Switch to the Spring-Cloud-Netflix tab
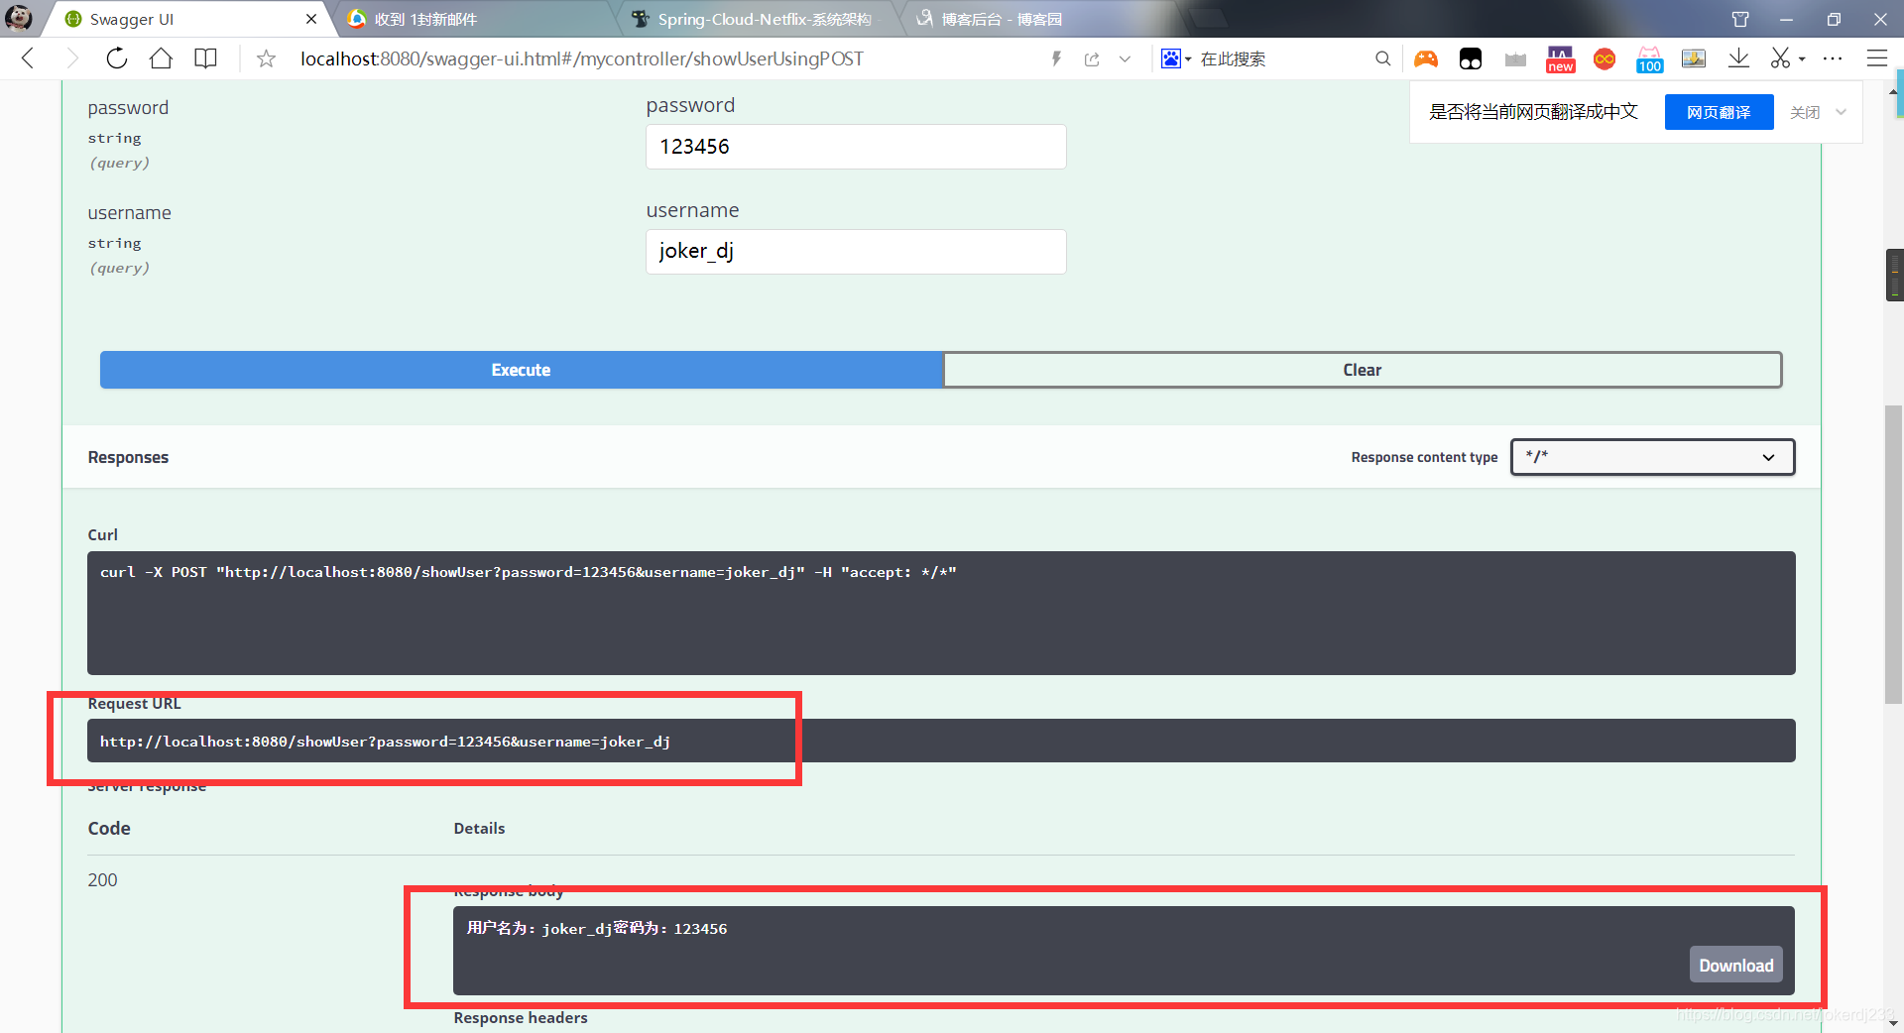The width and height of the screenshot is (1904, 1033). (759, 19)
